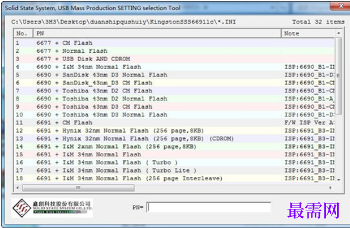The width and height of the screenshot is (350, 228).
Task: Click the 'No.' column header
Action: (x=24, y=34)
